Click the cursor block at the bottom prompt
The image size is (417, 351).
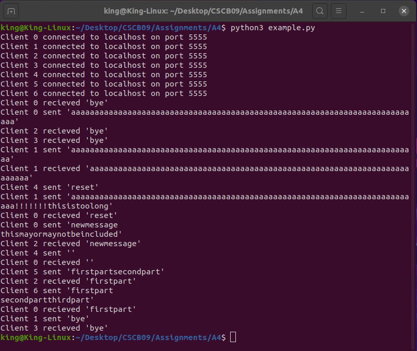[233, 337]
